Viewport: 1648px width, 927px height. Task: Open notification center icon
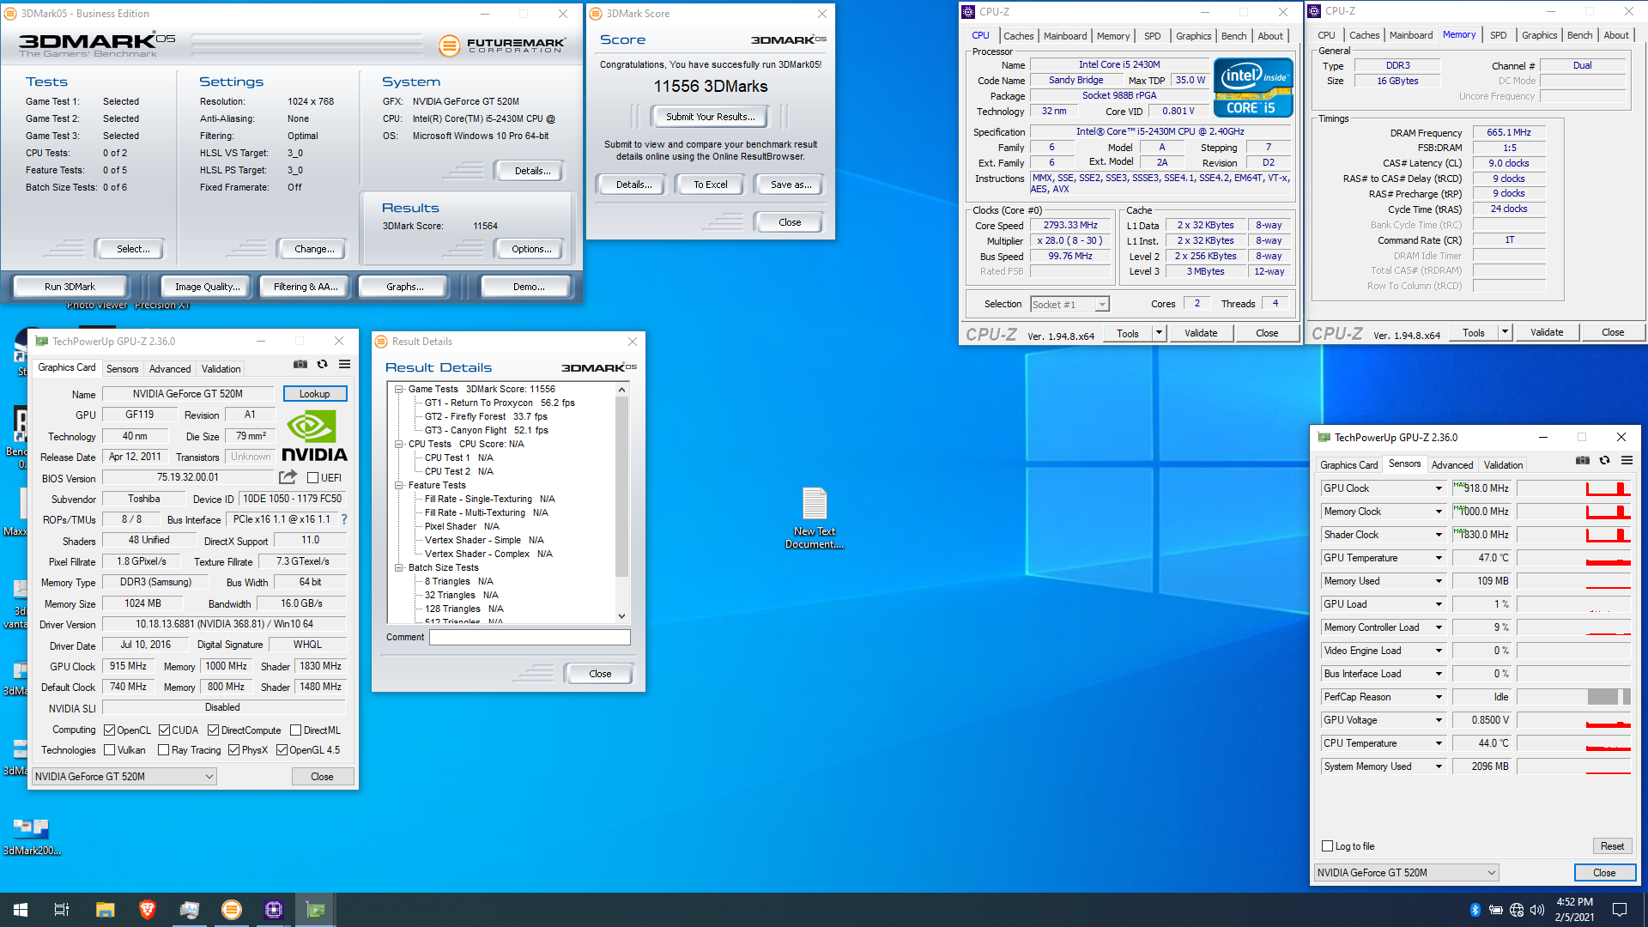(x=1620, y=910)
